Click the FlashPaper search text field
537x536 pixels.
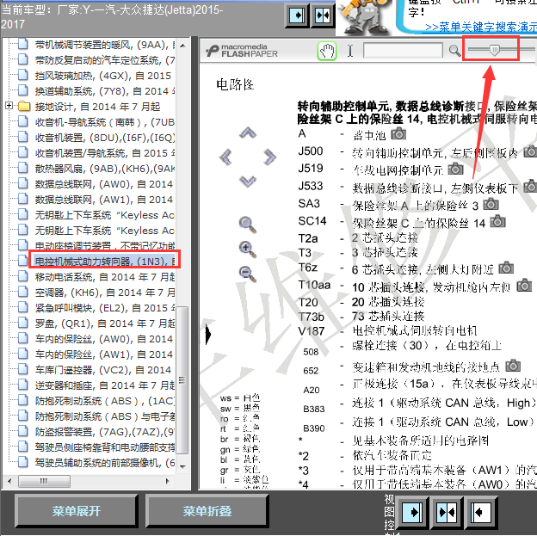pyautogui.click(x=403, y=51)
